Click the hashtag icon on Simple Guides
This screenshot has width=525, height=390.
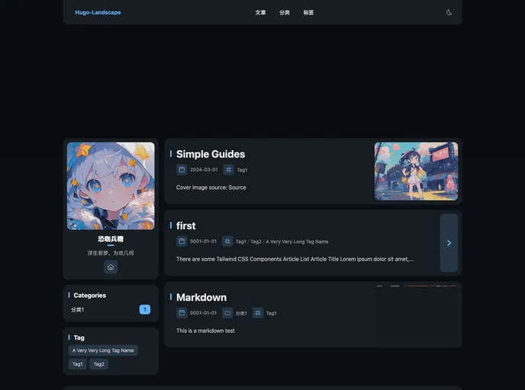coord(228,169)
